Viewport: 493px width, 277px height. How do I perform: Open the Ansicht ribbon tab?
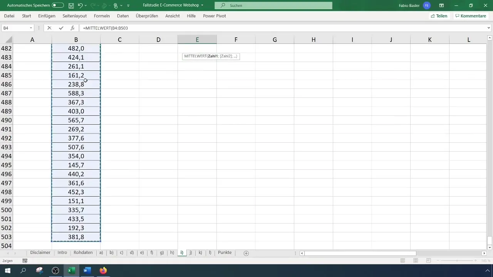[173, 16]
